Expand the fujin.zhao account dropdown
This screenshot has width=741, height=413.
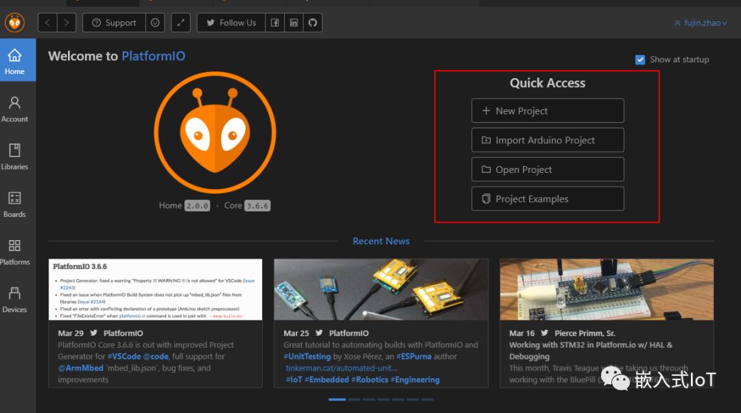coord(700,23)
